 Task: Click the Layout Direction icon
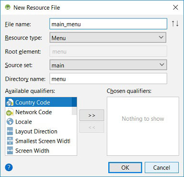[x=10, y=131]
